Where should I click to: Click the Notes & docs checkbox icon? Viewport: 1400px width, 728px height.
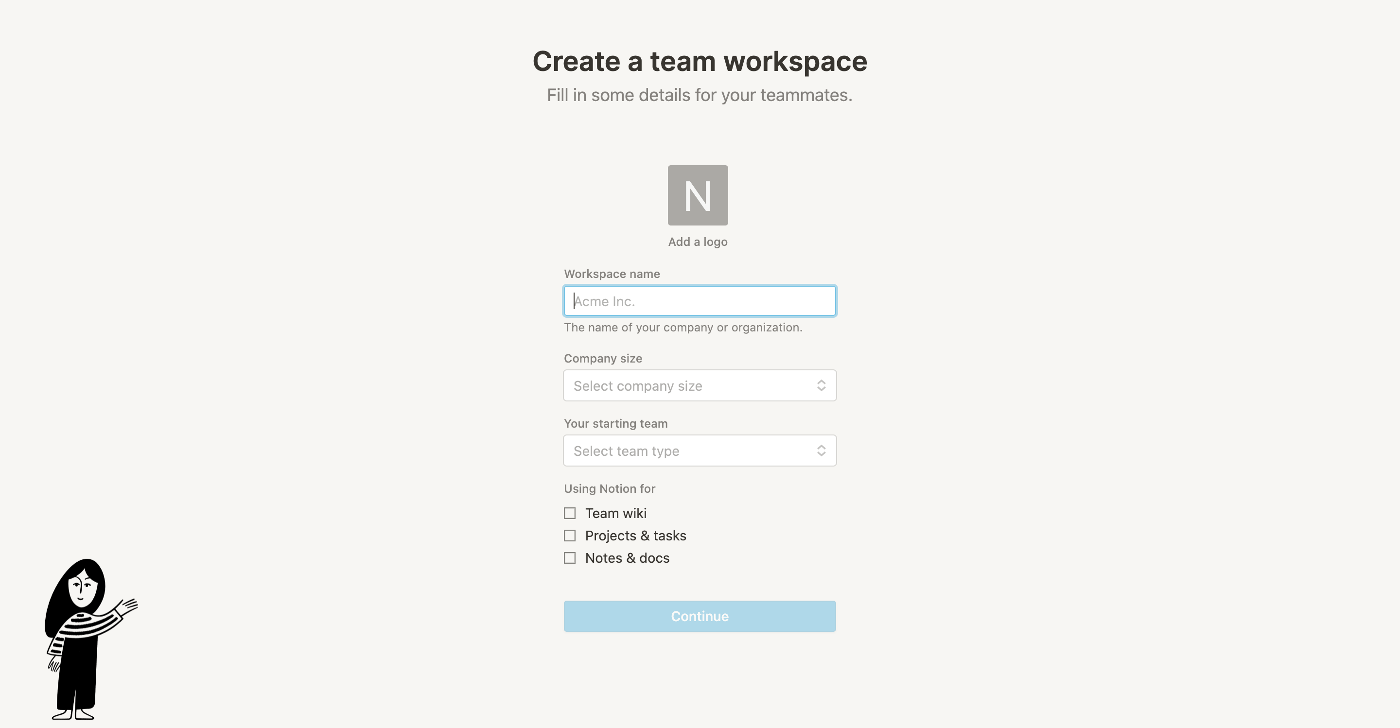click(569, 556)
